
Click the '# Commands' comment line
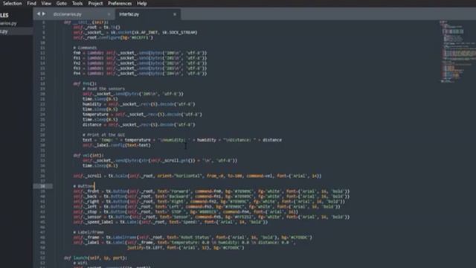pos(85,48)
